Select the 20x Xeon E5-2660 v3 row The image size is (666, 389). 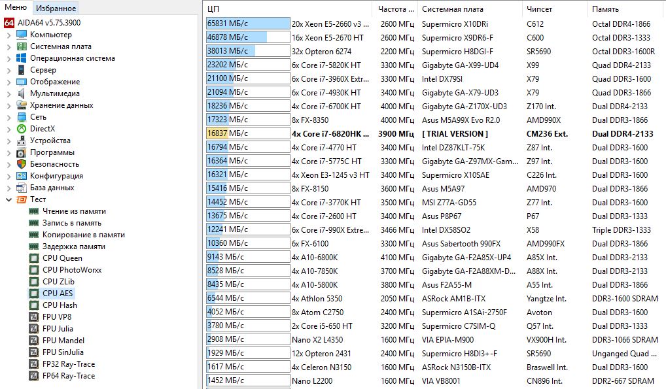click(x=435, y=24)
